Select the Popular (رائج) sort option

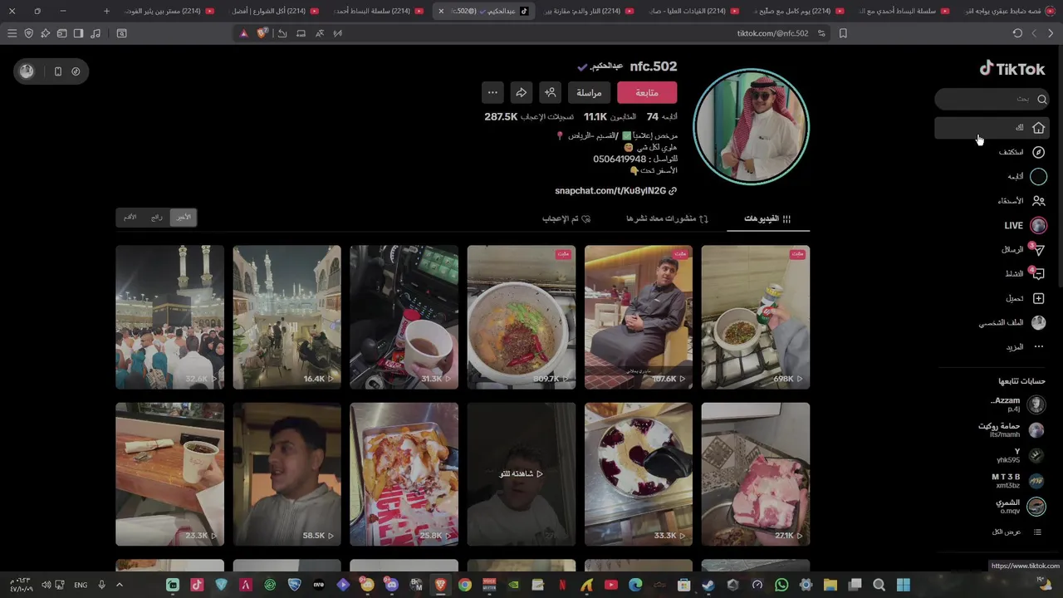coord(157,218)
